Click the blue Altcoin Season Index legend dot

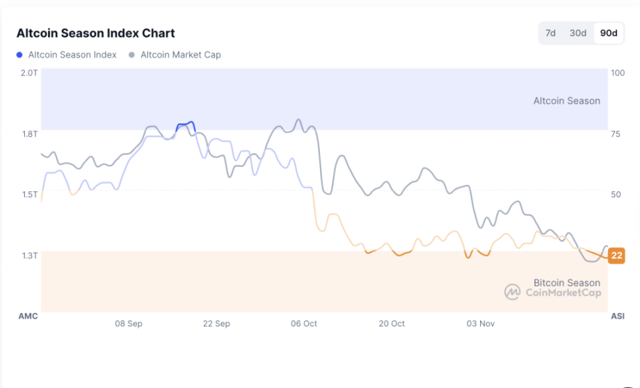point(19,54)
